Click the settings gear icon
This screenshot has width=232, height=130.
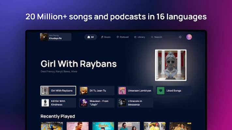[x=180, y=37]
